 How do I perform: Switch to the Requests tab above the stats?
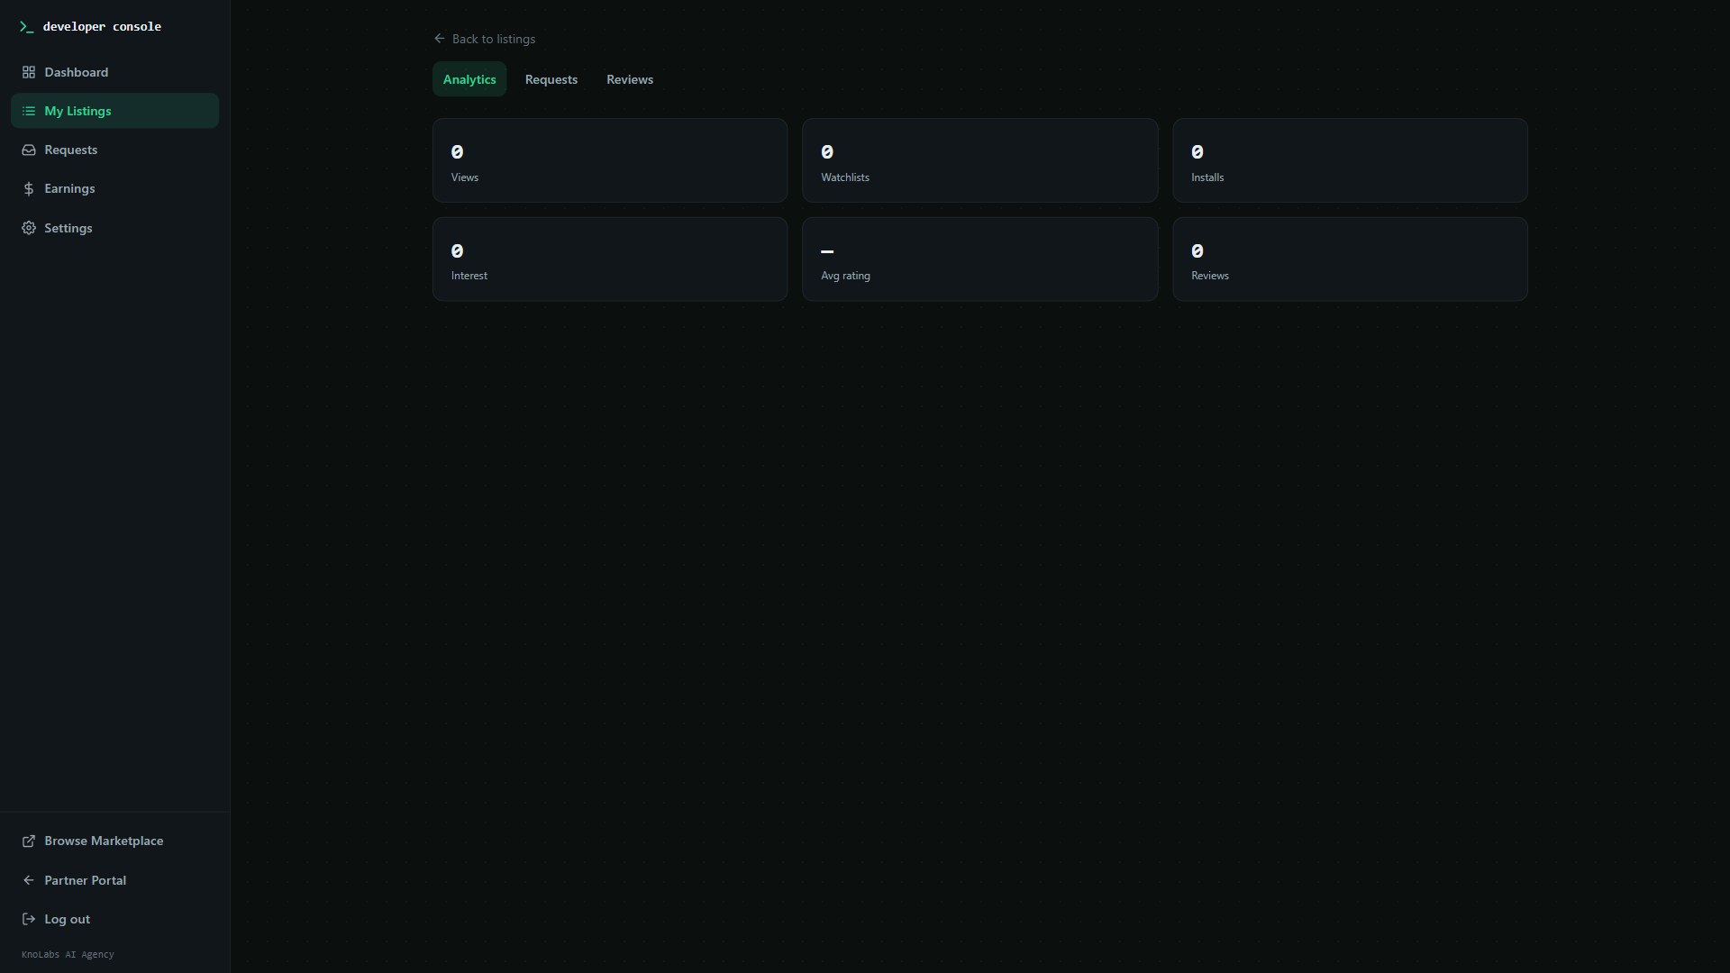coord(551,79)
